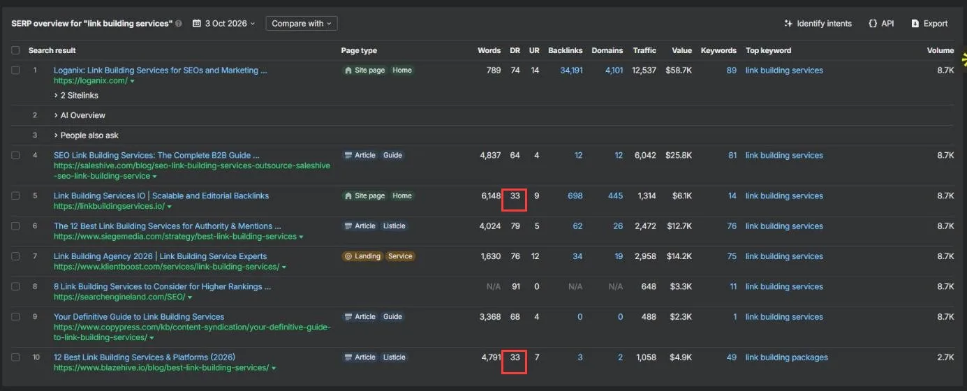
Task: Click the Listicle tag in siegemedia row
Action: click(x=394, y=226)
